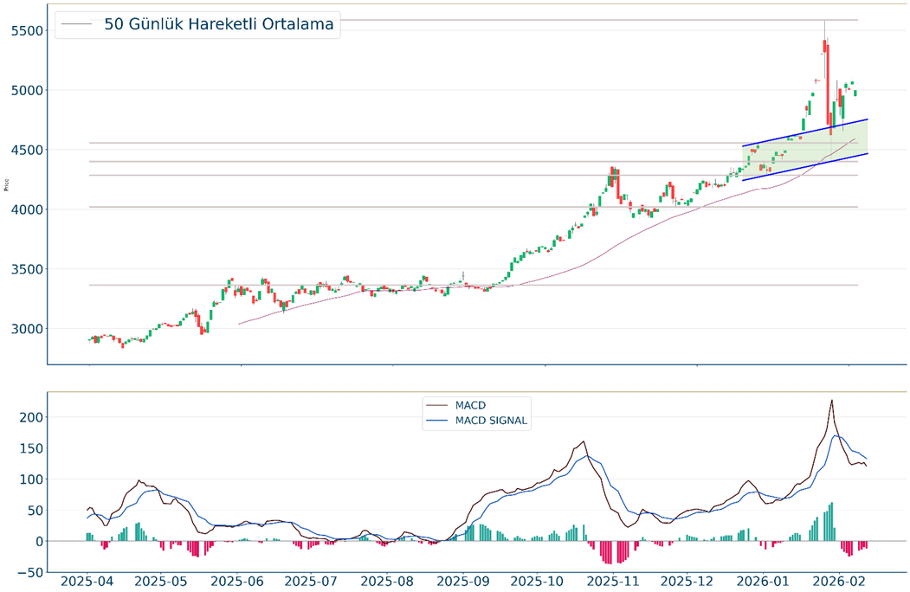Click the 5500 price axis label
The height and width of the screenshot is (592, 910).
[x=24, y=31]
